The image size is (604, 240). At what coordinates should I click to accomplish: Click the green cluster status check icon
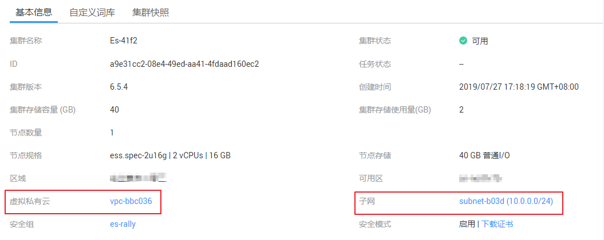pyautogui.click(x=463, y=41)
